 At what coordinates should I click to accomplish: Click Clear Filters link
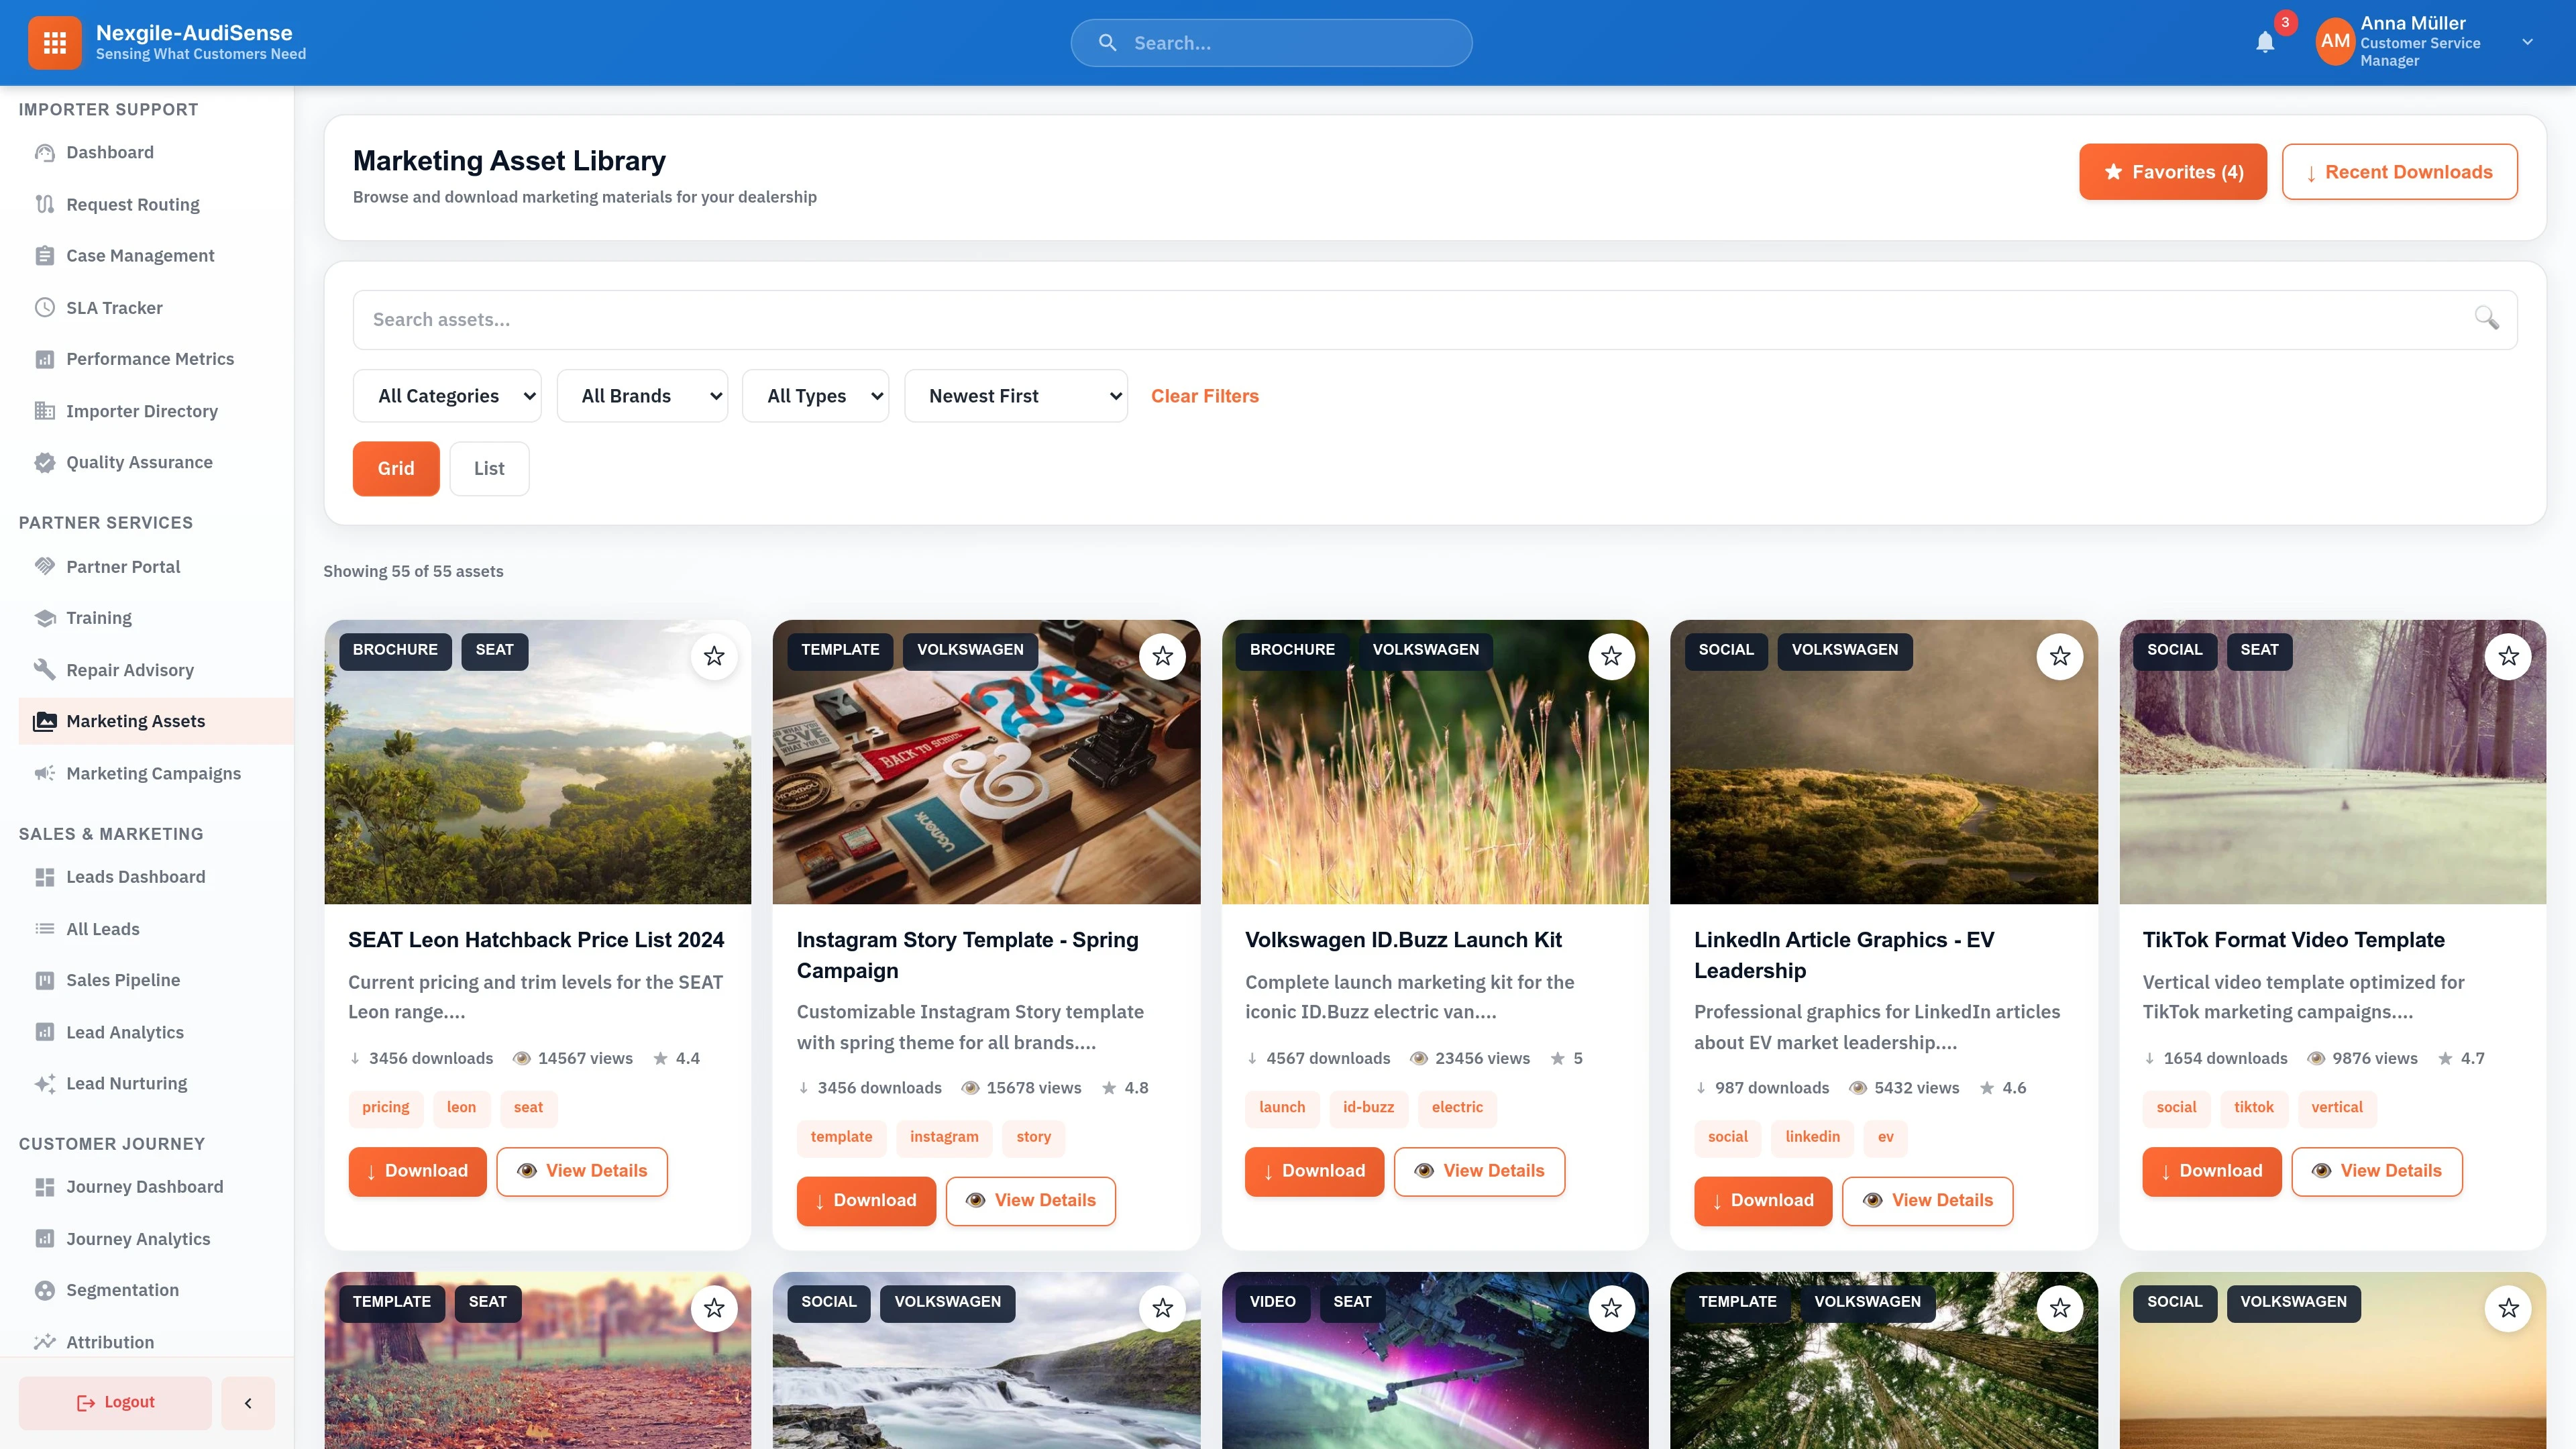tap(1205, 395)
